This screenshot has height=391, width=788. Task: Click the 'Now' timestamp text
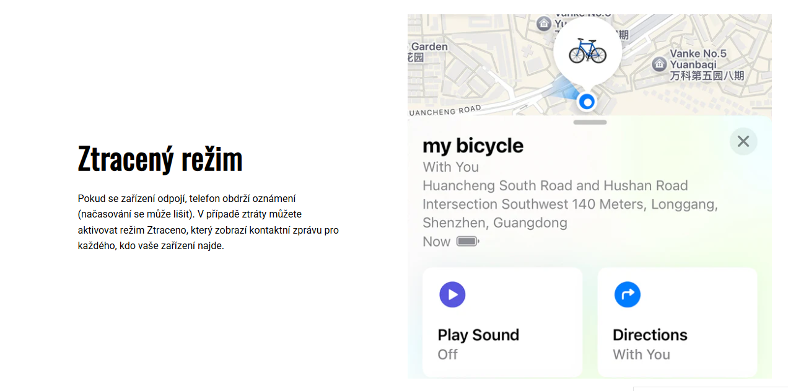436,242
